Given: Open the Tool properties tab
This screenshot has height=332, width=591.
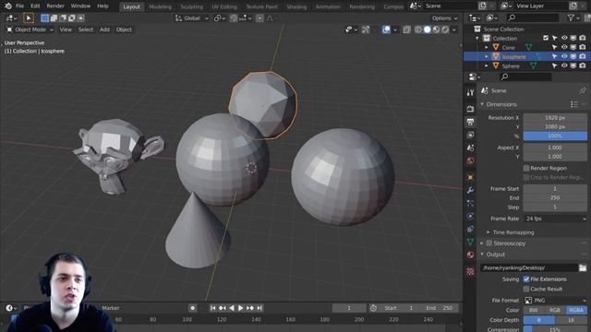Looking at the screenshot, I should [470, 92].
